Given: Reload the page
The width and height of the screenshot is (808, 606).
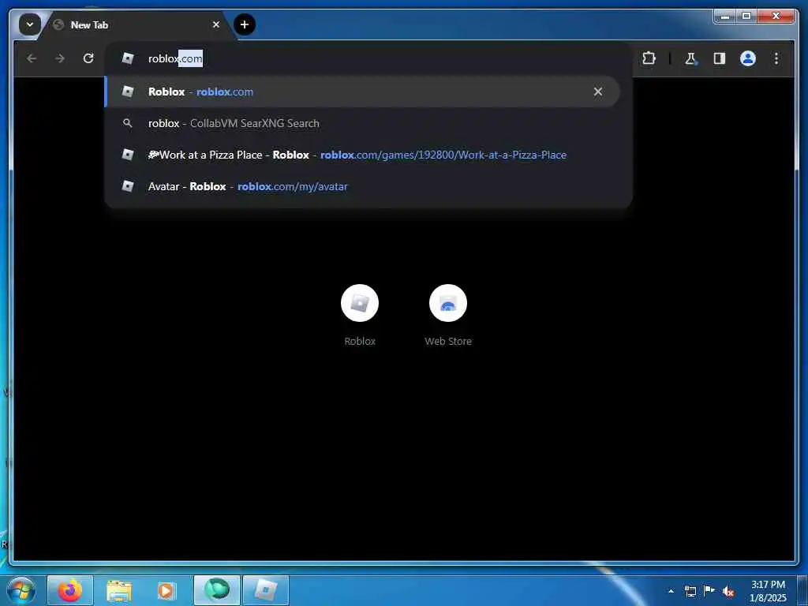Looking at the screenshot, I should [x=88, y=58].
